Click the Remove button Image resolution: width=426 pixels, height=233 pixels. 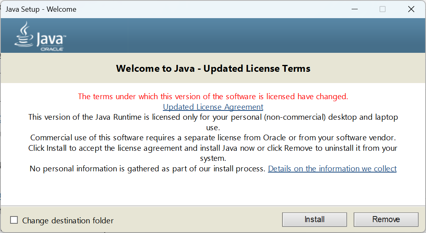coord(386,219)
